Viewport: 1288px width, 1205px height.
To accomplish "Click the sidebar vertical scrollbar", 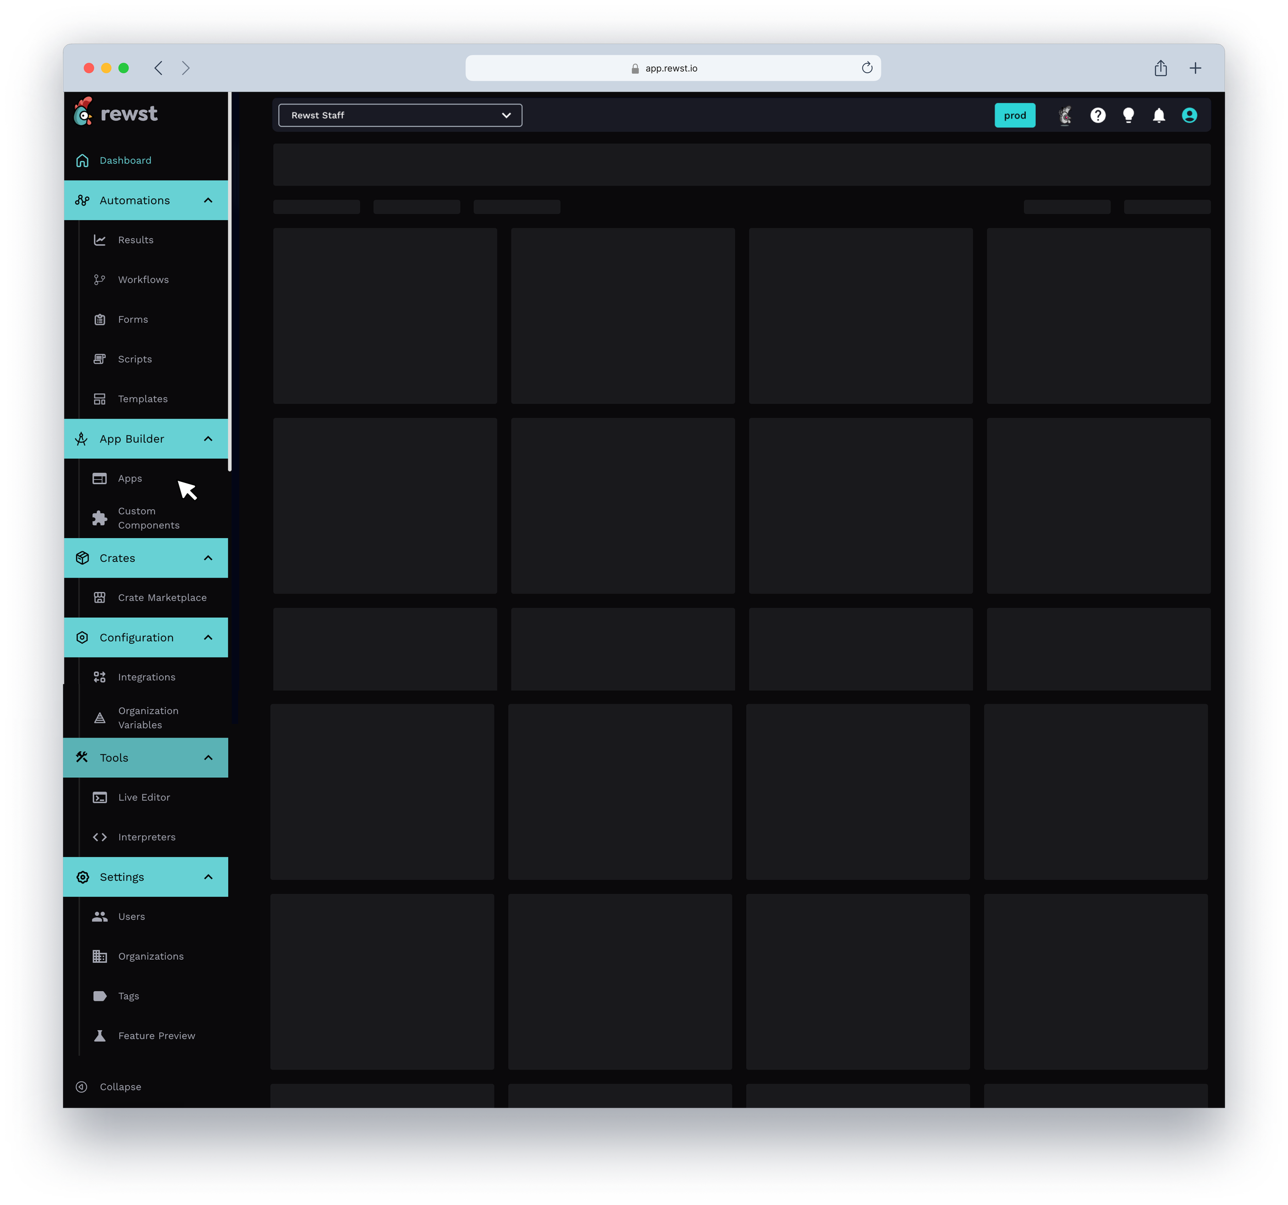I will coord(230,282).
